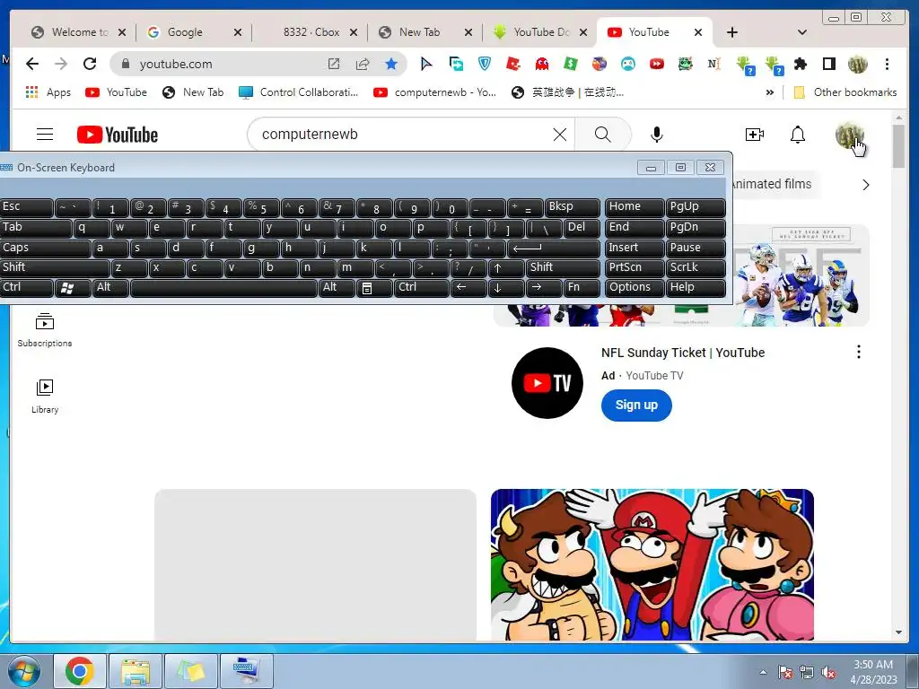Open the Windows Start menu orb
This screenshot has height=689, width=919.
[24, 671]
